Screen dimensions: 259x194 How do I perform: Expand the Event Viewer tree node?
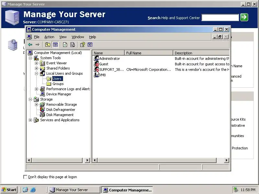coord(36,63)
